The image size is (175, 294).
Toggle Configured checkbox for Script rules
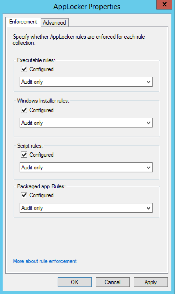tap(24, 155)
